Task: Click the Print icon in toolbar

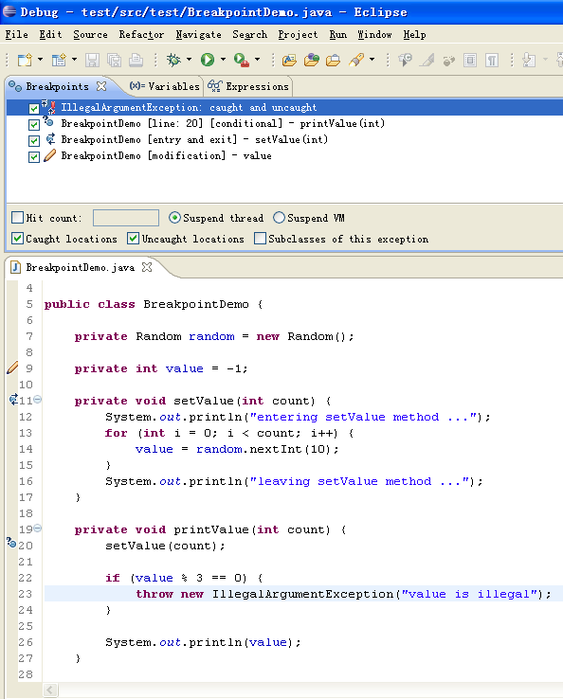Action: coord(136,60)
